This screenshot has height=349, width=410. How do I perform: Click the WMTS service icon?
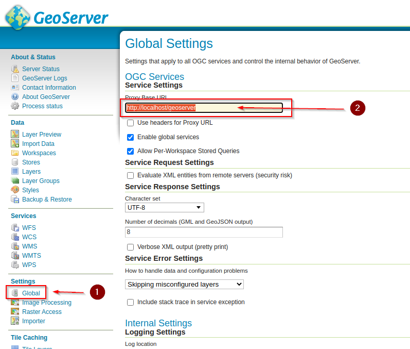[x=15, y=255]
